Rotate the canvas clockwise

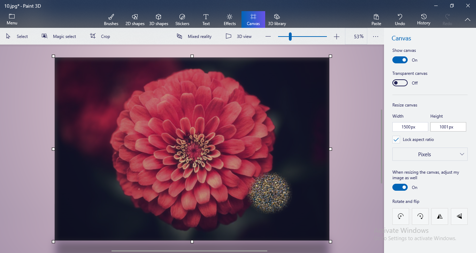click(420, 216)
